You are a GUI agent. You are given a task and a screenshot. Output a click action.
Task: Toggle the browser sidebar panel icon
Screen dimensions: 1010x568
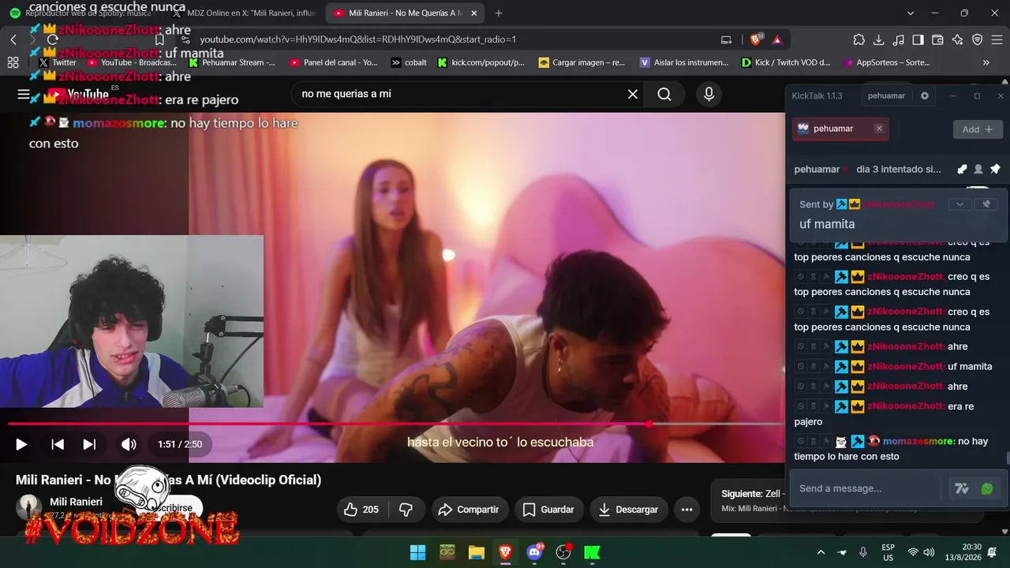(918, 39)
